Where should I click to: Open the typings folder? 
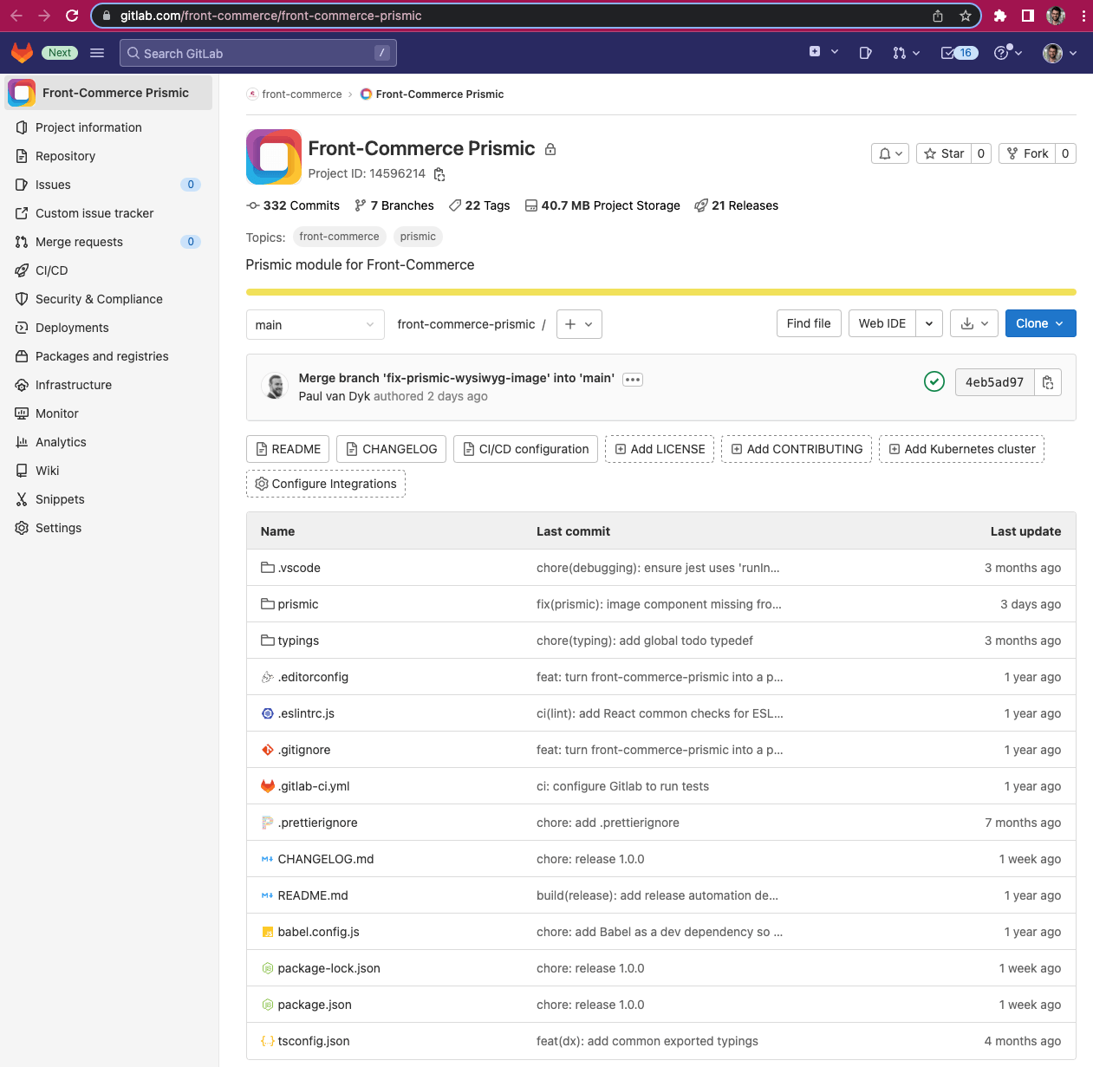tap(298, 641)
